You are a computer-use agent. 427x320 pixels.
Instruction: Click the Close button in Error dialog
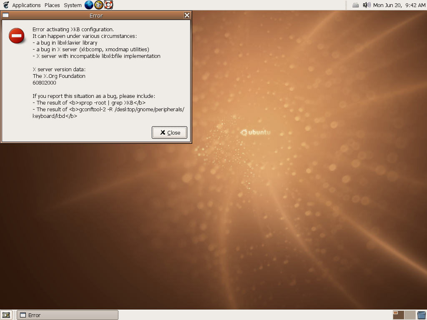point(169,132)
